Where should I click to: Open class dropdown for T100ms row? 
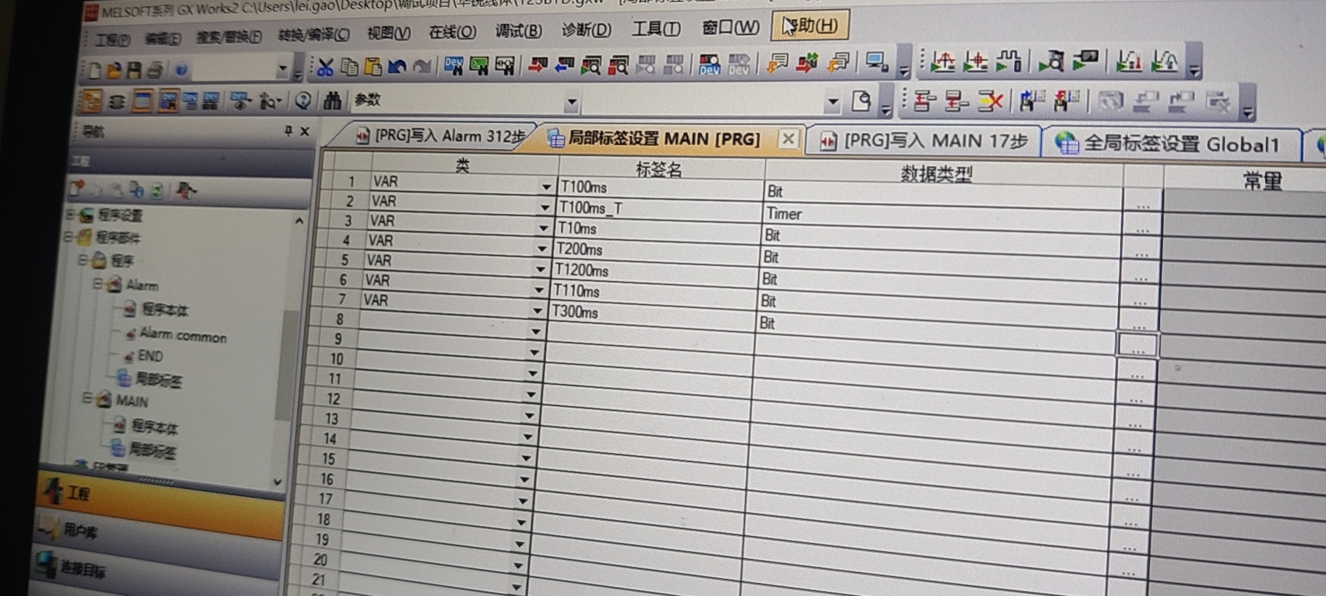pos(546,187)
